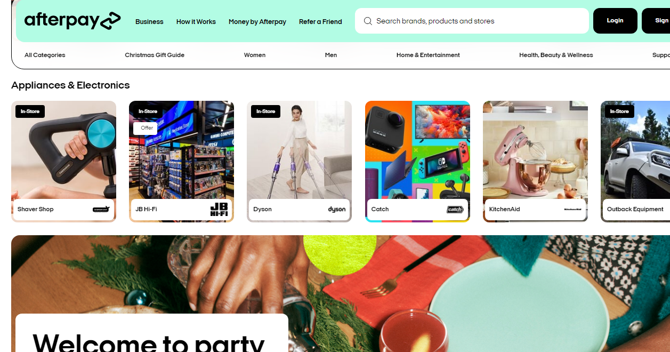This screenshot has width=670, height=352.
Task: Open Health, Beauty & Wellness category
Action: (556, 55)
